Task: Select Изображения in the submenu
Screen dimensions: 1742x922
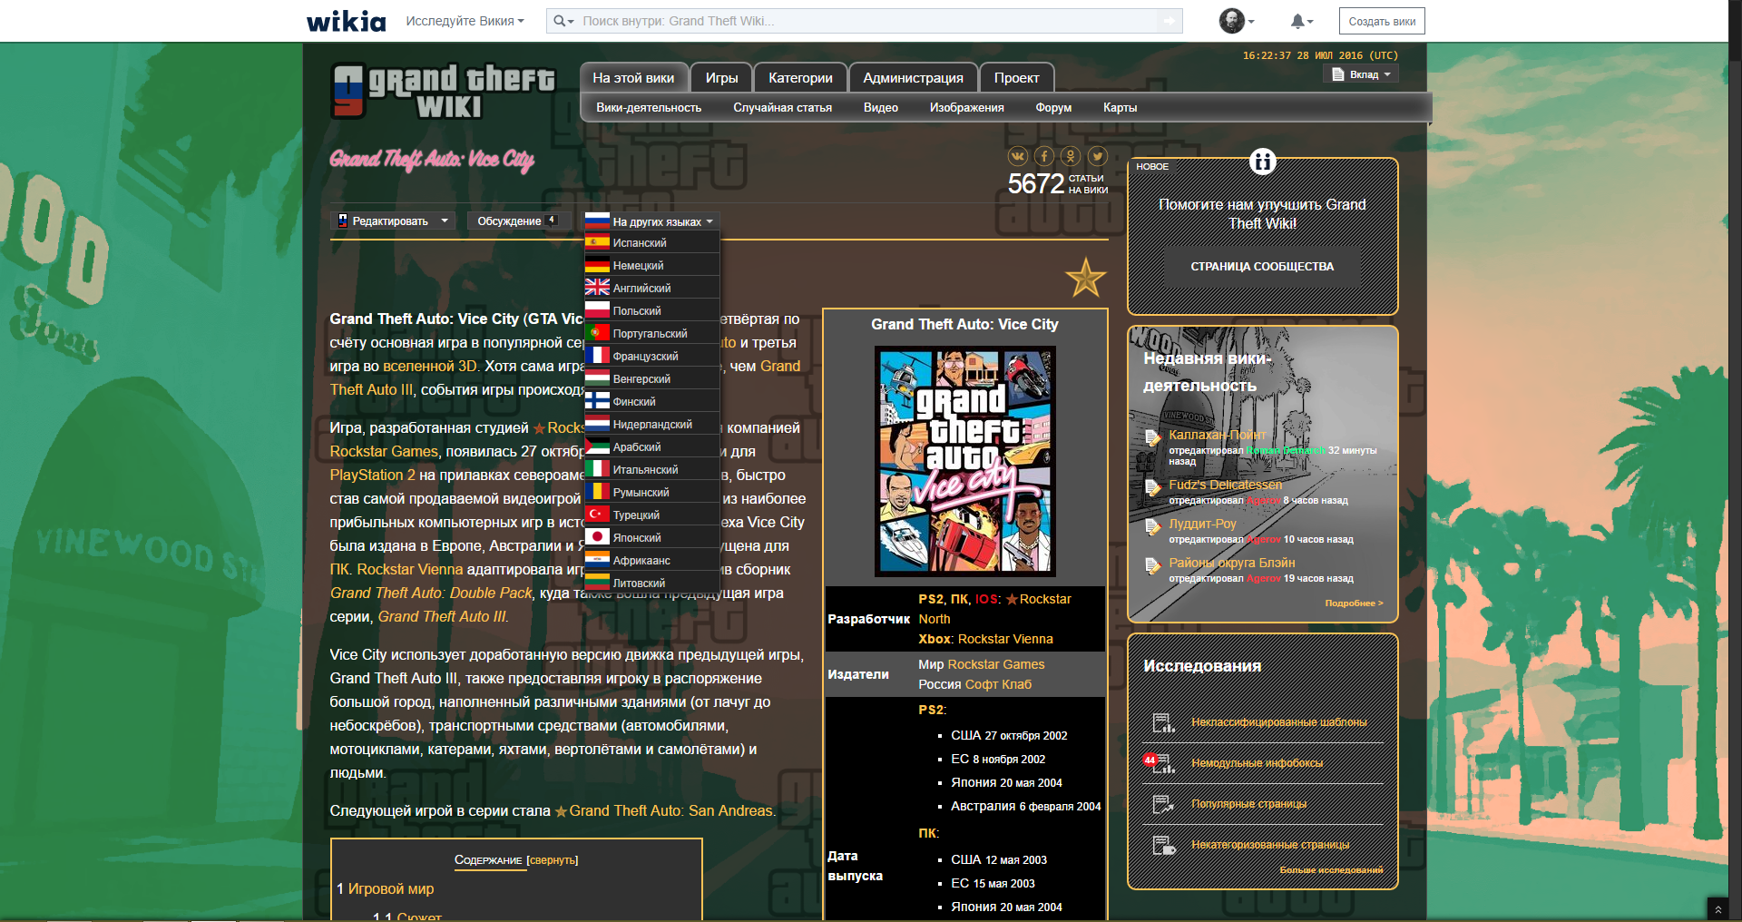Action: tap(966, 107)
